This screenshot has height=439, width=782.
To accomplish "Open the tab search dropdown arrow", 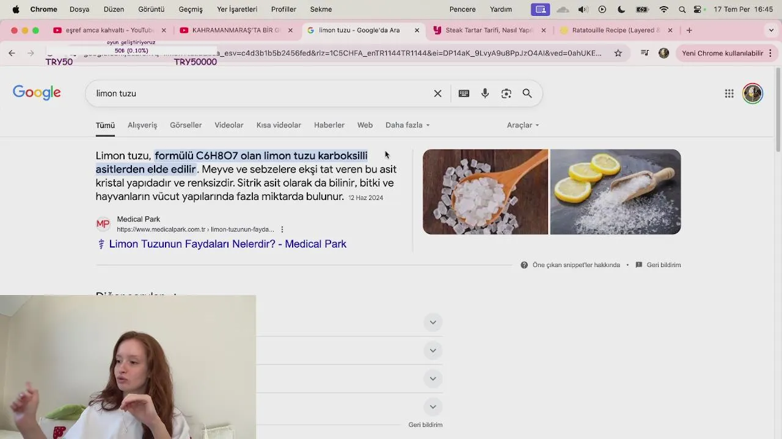I will (771, 30).
